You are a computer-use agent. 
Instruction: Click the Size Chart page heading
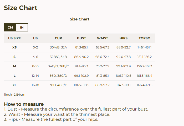pyautogui.click(x=21, y=8)
